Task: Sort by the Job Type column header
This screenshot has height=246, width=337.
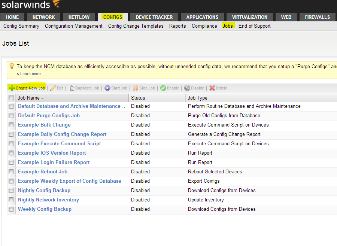Action: pos(261,98)
